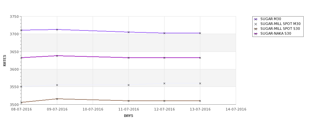Image resolution: width=317 pixels, height=139 pixels.
Task: Click SUGAR-NAKA S30 point on 09-07-2016
Action: (57, 56)
